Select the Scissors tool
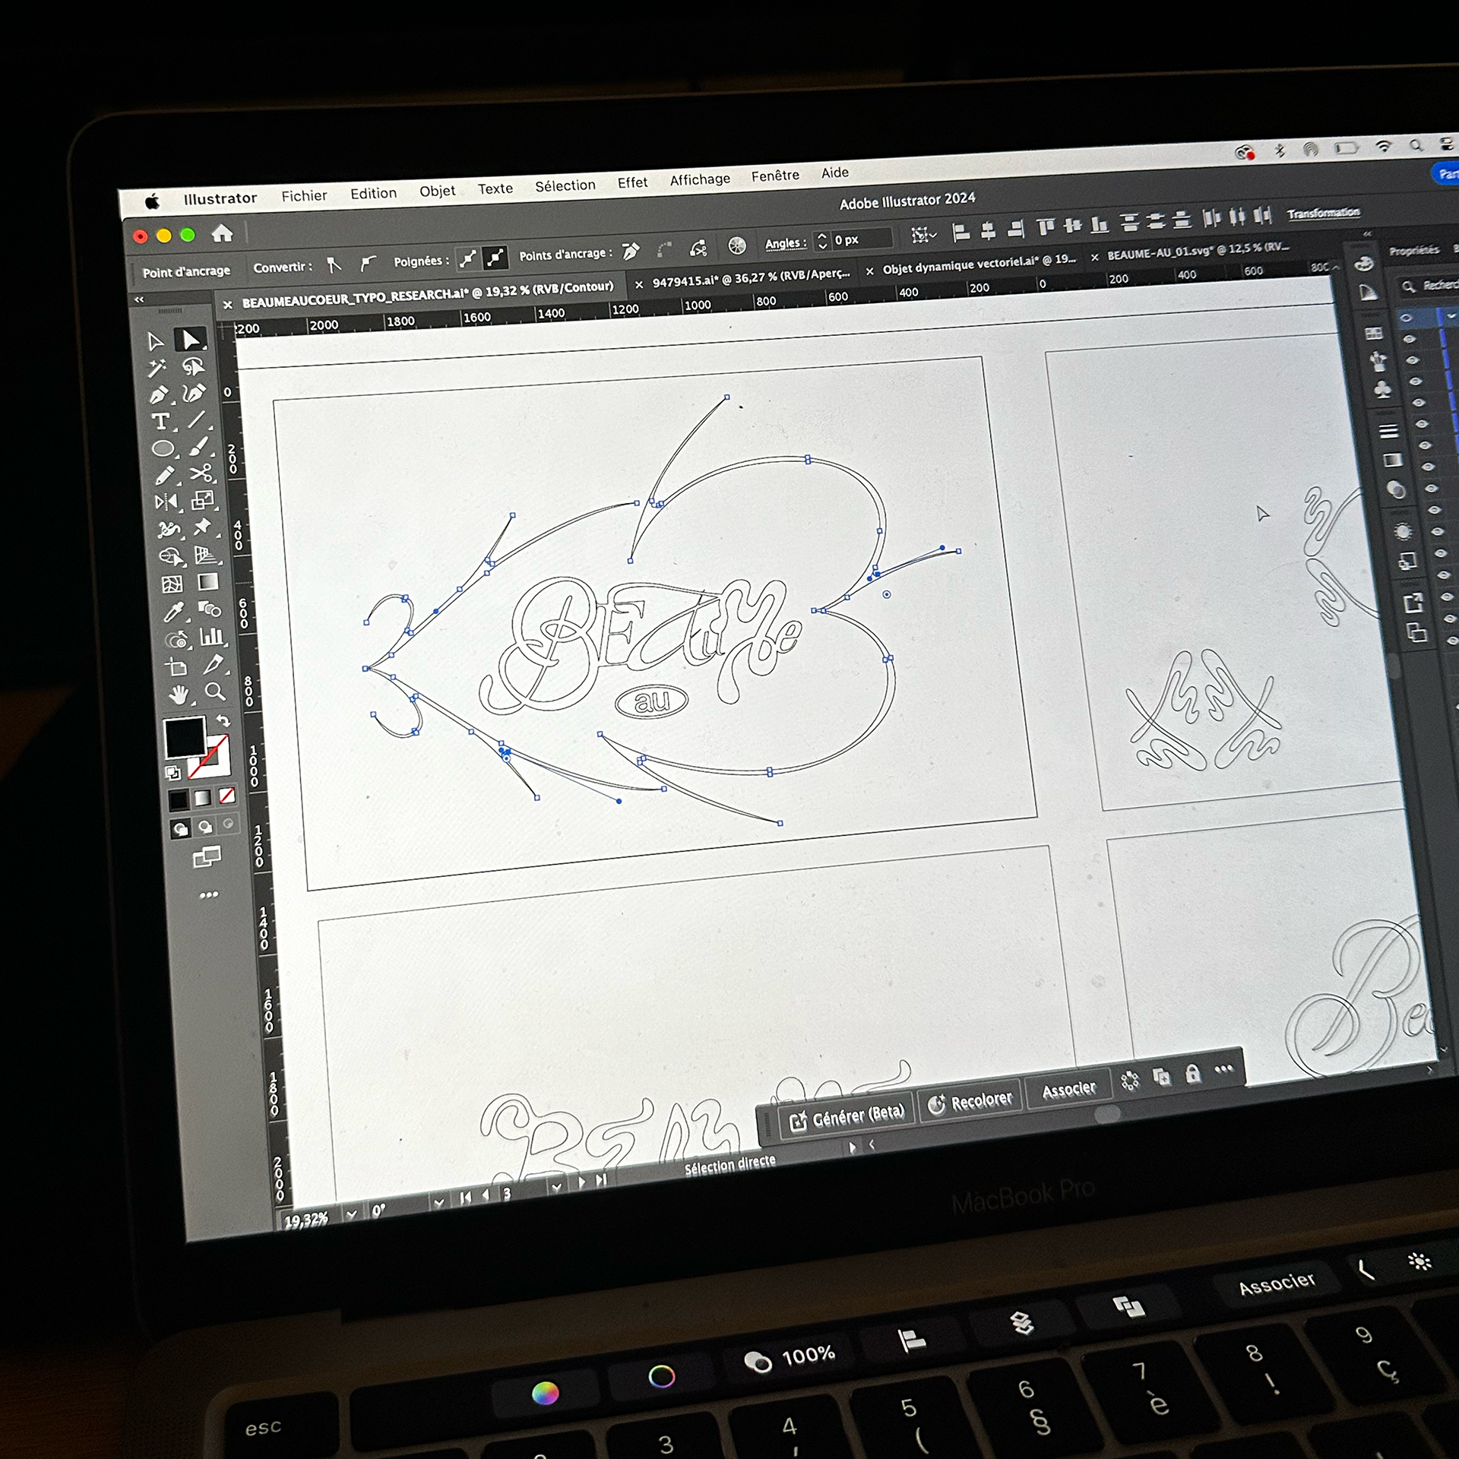 point(201,473)
